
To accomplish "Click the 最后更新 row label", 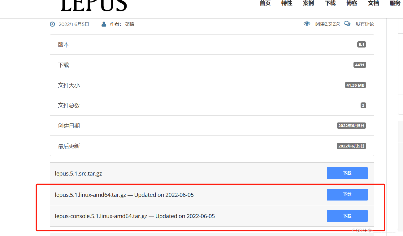I will tap(69, 146).
